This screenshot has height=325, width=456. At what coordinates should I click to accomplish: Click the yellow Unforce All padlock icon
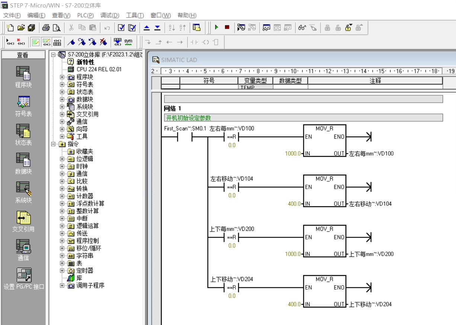pos(349,28)
